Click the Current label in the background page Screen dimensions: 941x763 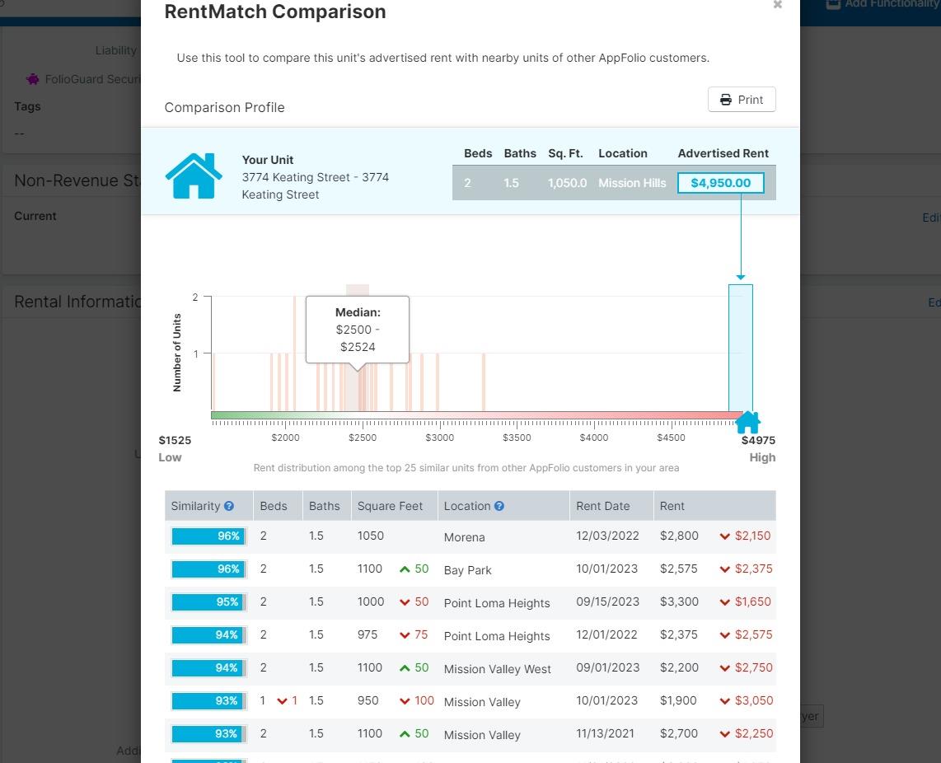coord(35,216)
